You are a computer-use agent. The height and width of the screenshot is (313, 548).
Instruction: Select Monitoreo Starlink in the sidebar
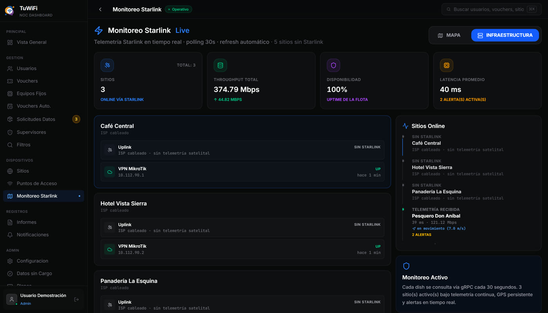coord(43,196)
